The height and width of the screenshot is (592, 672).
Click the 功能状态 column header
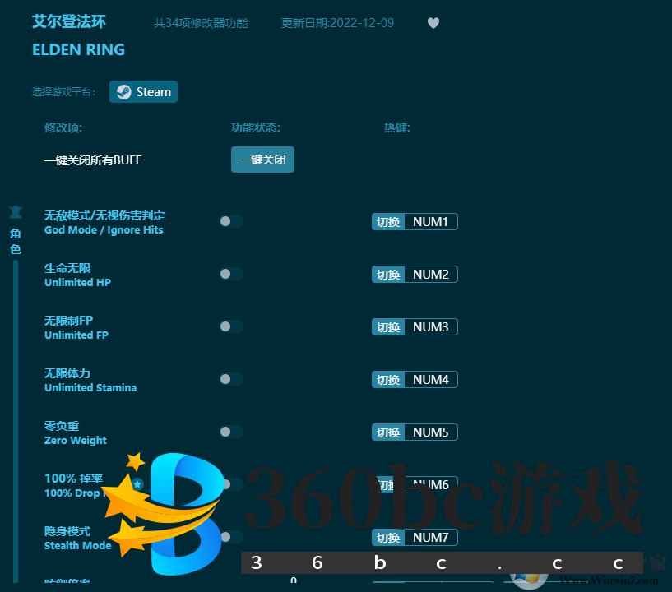256,127
